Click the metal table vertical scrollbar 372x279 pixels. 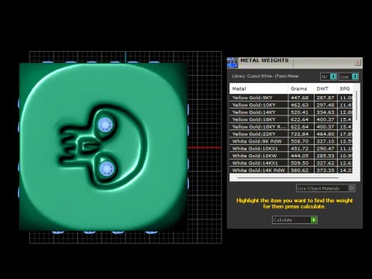click(x=356, y=106)
